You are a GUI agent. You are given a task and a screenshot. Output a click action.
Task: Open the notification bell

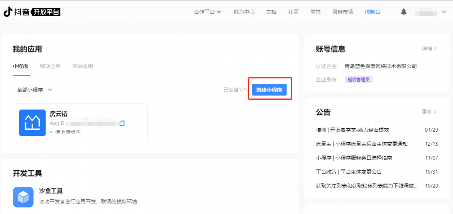(404, 12)
